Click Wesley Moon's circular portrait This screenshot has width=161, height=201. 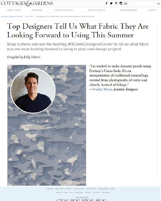33,91
